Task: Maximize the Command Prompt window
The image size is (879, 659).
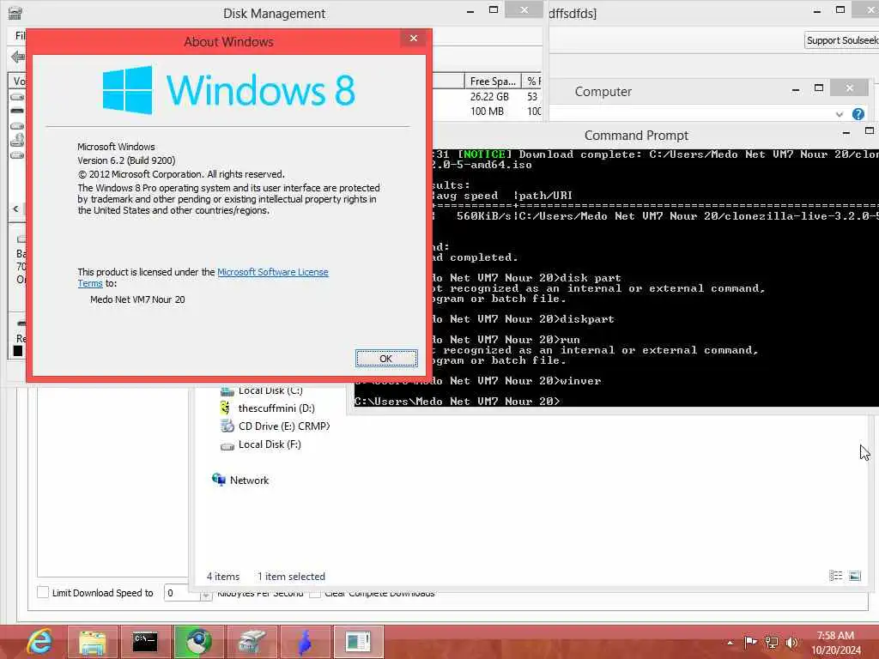Action: [x=869, y=130]
